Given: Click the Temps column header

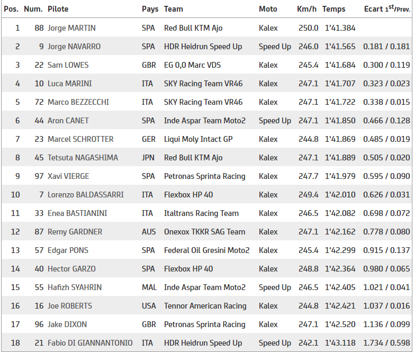Looking at the screenshot, I should 334,9.
